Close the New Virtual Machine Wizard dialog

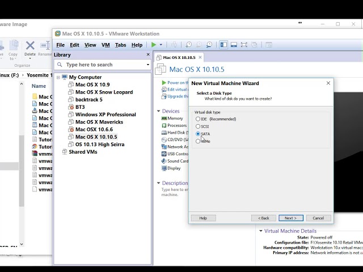[328, 83]
